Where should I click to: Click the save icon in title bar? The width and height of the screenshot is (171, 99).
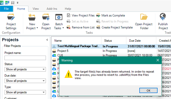(x=13, y=3)
